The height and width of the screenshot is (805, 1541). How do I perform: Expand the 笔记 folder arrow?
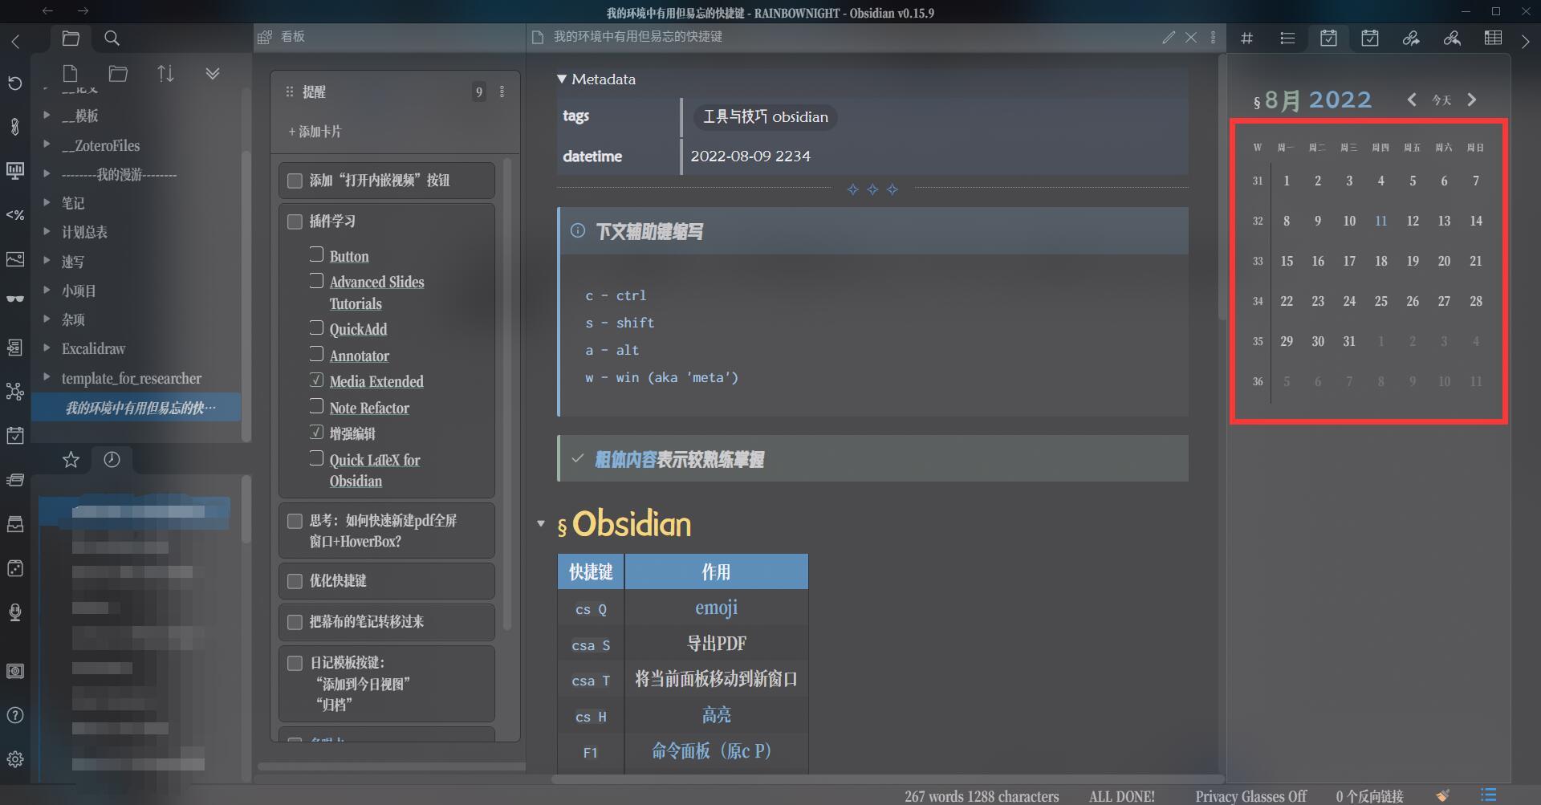click(47, 202)
